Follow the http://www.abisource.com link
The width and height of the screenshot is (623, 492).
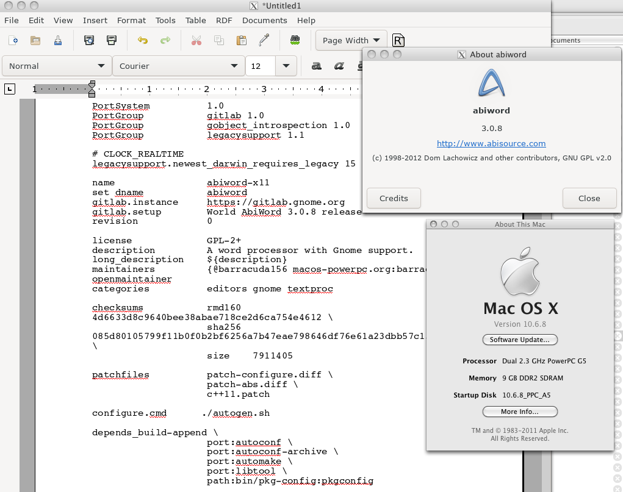coord(491,143)
